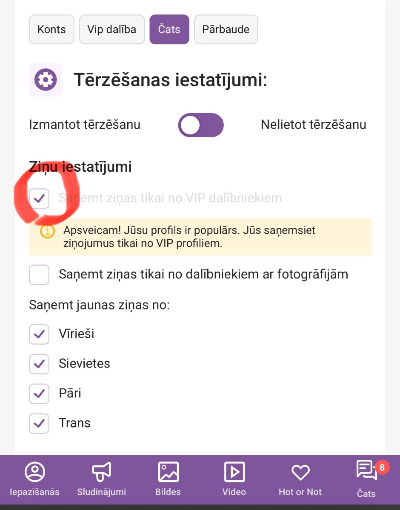400x510 pixels.
Task: Click the info icon in yellow notice
Action: pos(48,231)
